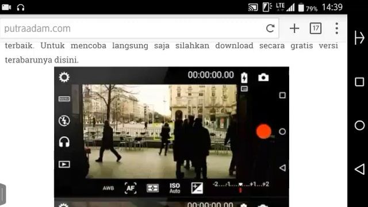Tap the word "download" in the paragraph

tap(234, 45)
